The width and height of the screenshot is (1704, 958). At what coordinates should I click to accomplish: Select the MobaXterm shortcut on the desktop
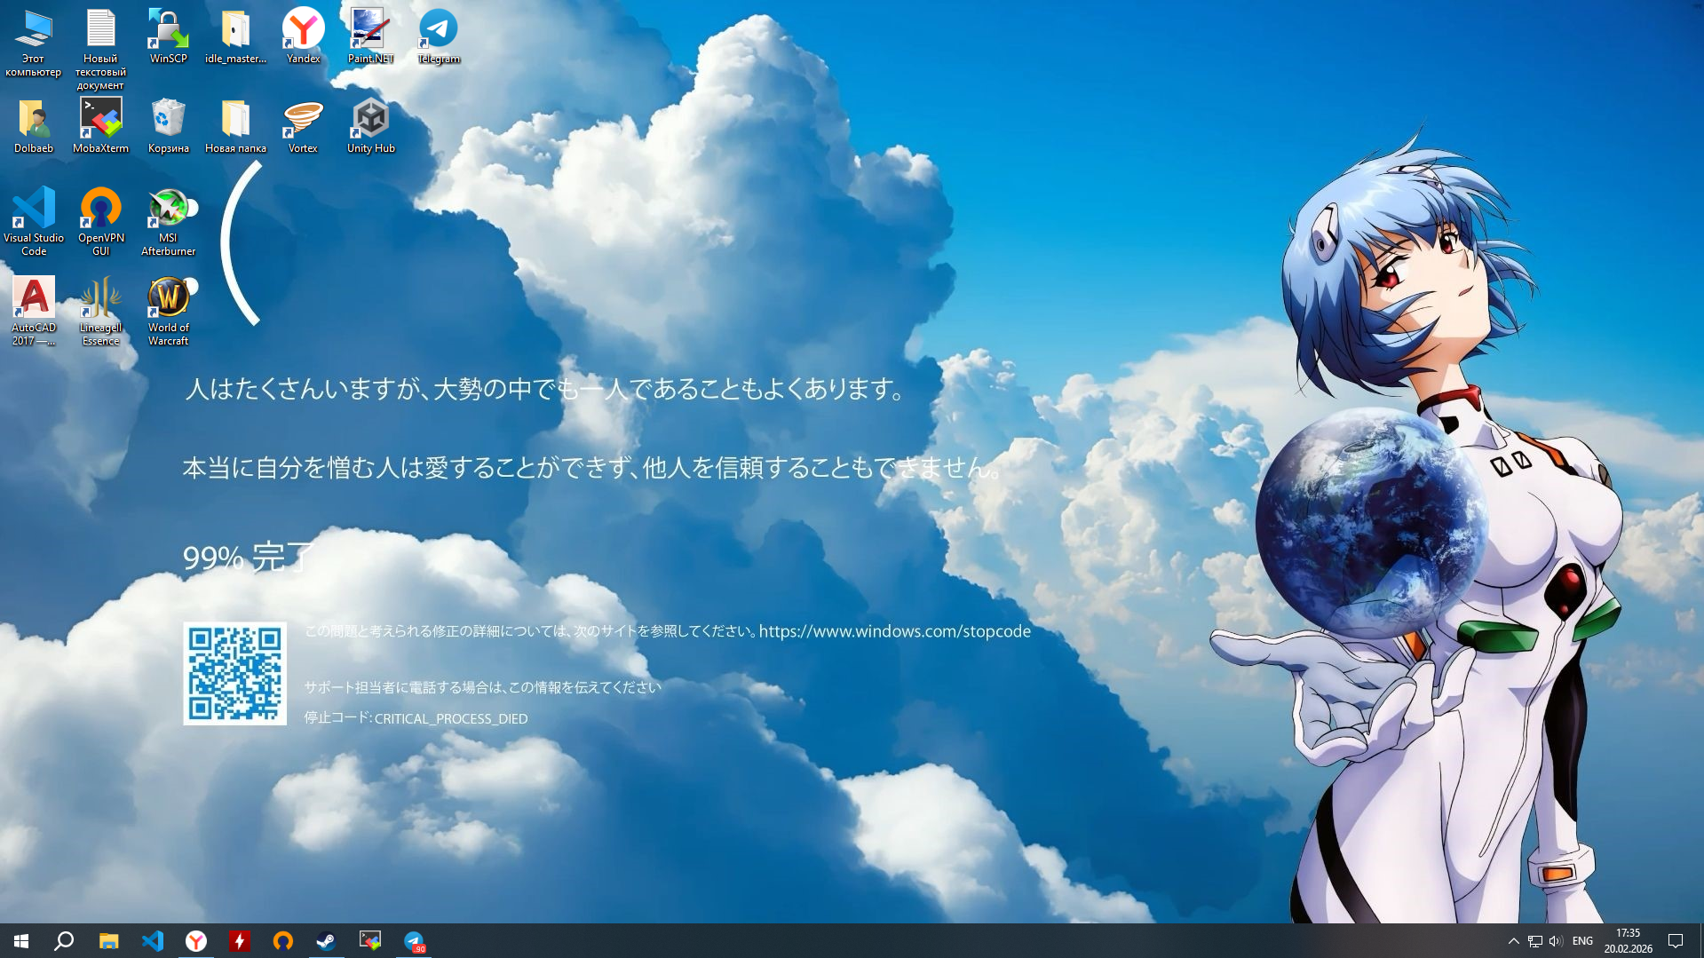[x=100, y=126]
